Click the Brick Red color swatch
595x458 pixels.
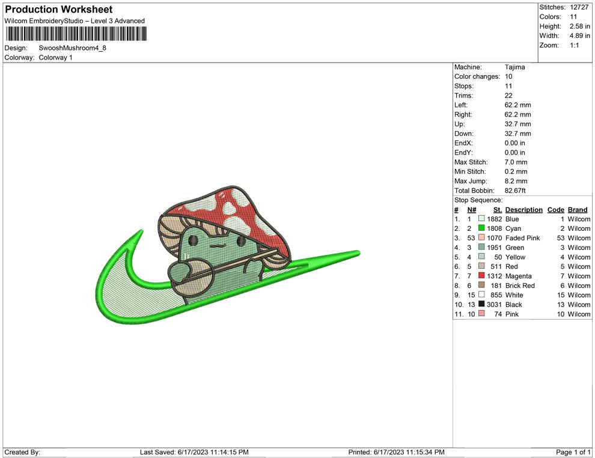(x=481, y=285)
